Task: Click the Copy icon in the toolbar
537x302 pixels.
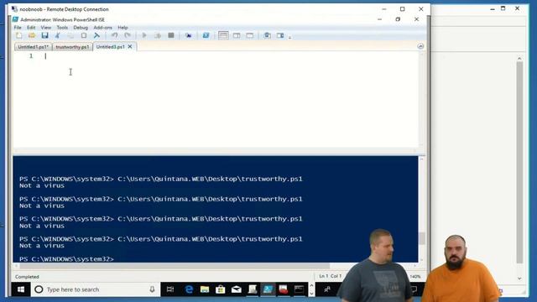Action: pos(70,35)
